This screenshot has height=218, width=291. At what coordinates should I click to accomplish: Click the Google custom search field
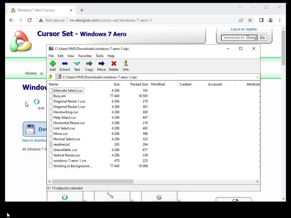pos(239,38)
